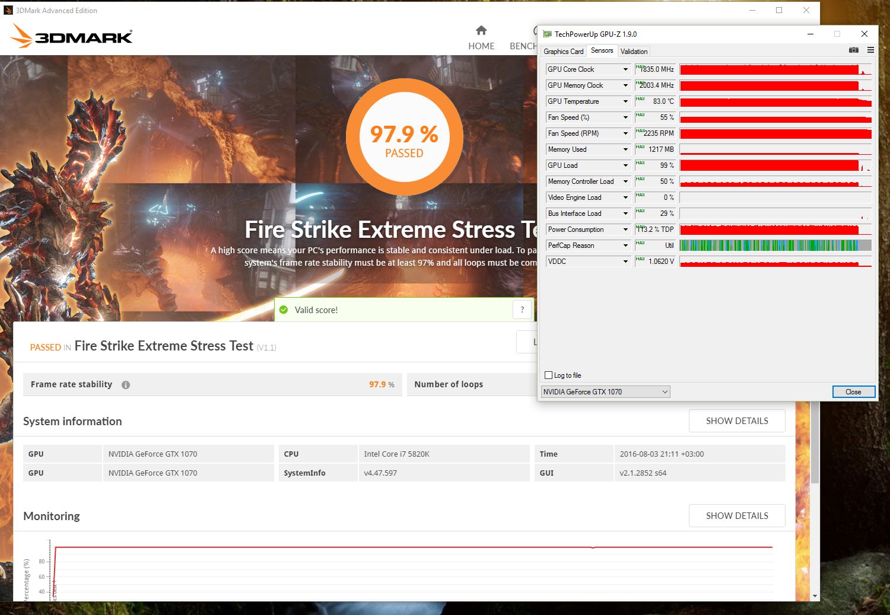Open the Memory Controller Load dropdown
This screenshot has width=890, height=615.
(x=625, y=181)
